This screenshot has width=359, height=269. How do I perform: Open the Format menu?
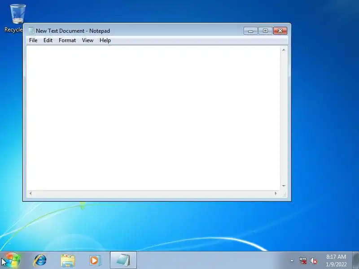[x=67, y=40]
